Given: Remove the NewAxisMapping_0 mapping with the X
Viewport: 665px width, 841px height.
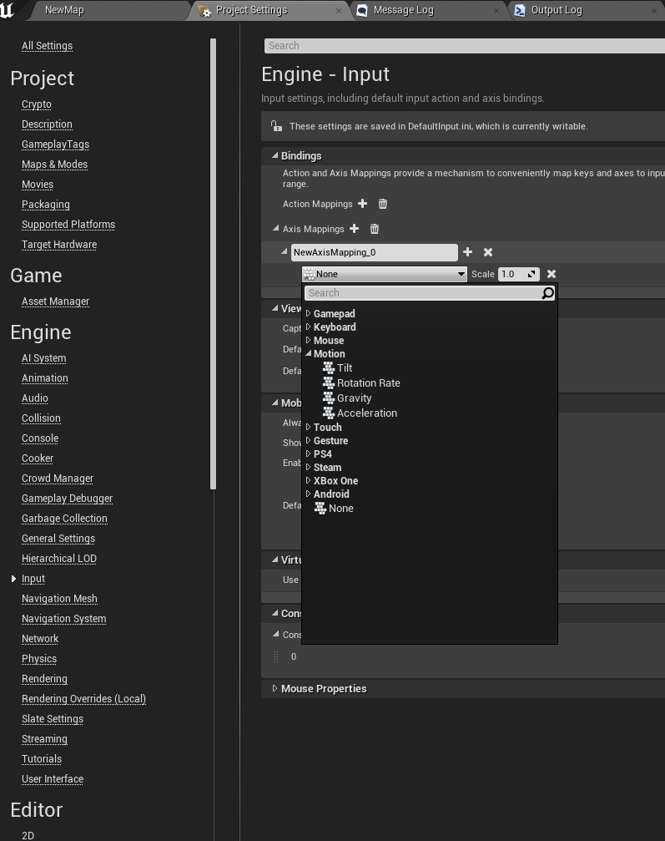Looking at the screenshot, I should [487, 251].
